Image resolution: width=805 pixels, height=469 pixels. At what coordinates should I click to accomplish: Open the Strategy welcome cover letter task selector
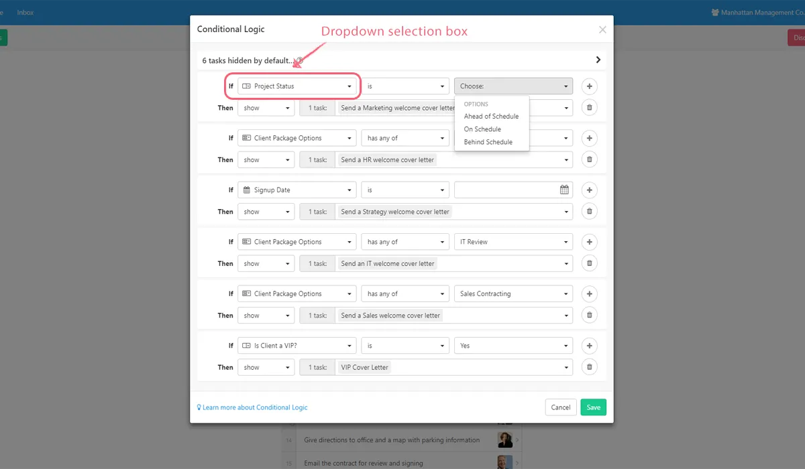[453, 212]
